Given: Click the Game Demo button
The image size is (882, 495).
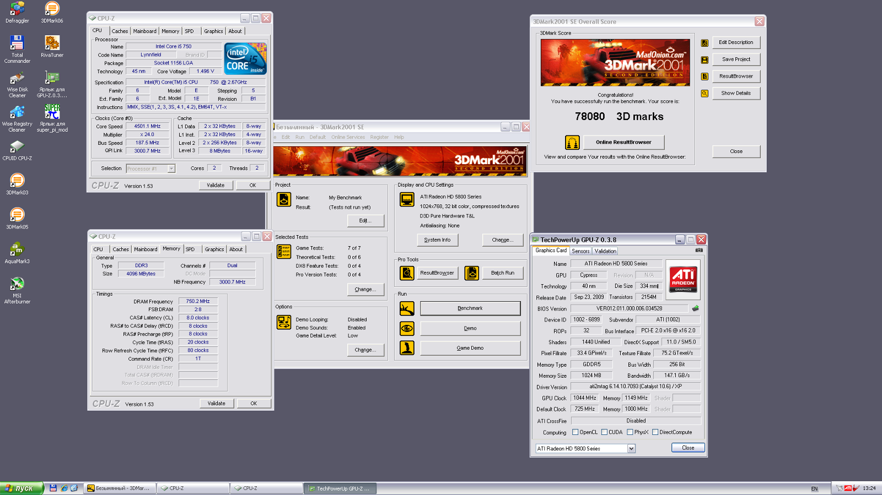Looking at the screenshot, I should [x=470, y=348].
